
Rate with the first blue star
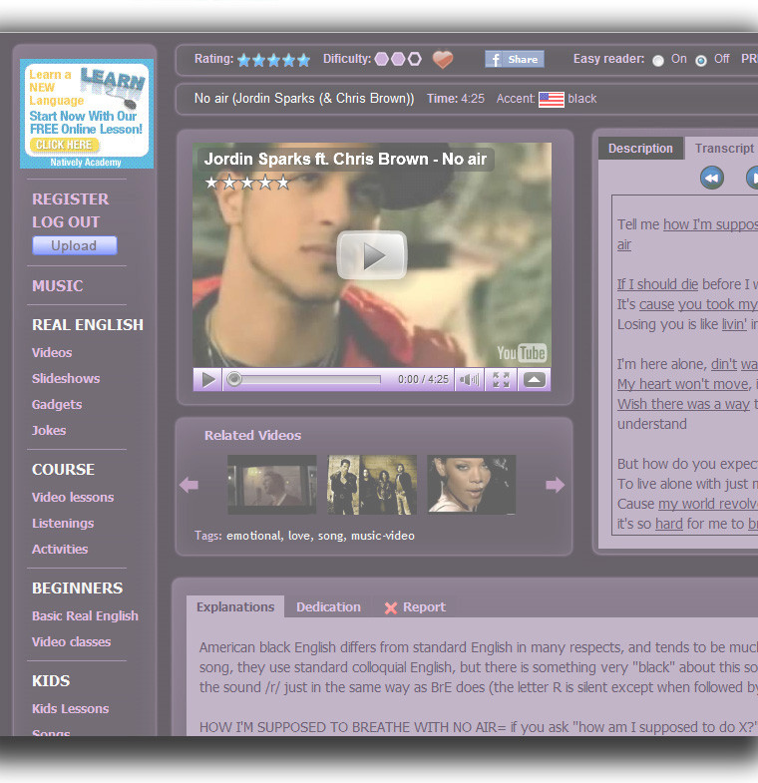click(x=243, y=61)
